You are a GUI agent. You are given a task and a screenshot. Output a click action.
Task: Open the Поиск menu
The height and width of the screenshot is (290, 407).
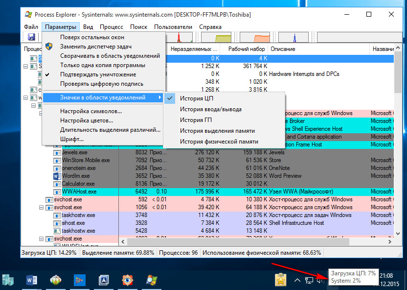[x=138, y=27]
